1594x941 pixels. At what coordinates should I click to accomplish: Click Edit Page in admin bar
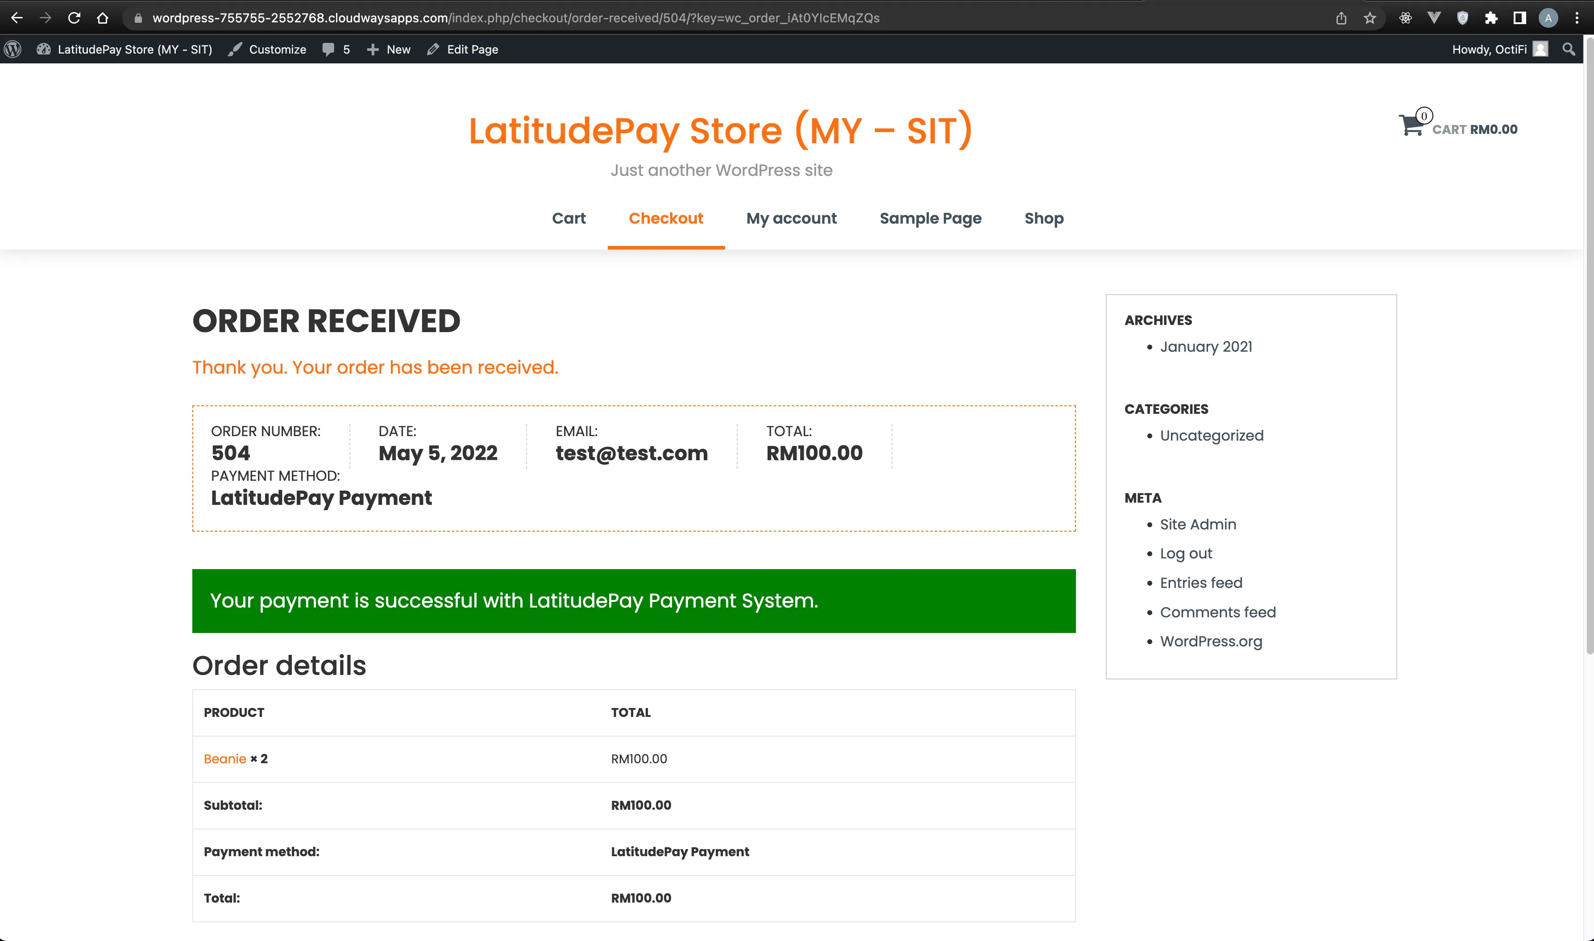(x=463, y=50)
